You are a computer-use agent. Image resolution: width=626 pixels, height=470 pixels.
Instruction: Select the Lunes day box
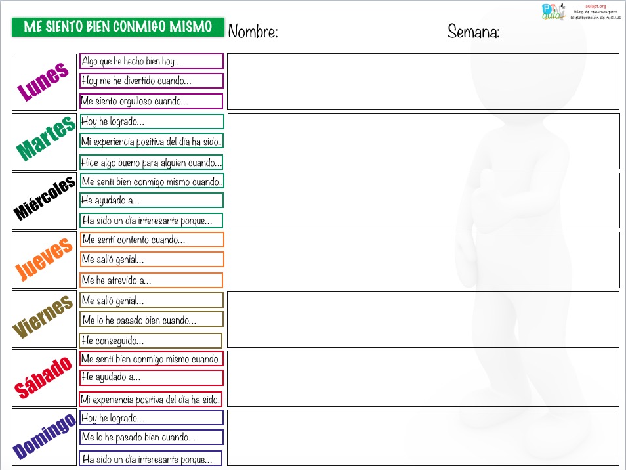45,82
